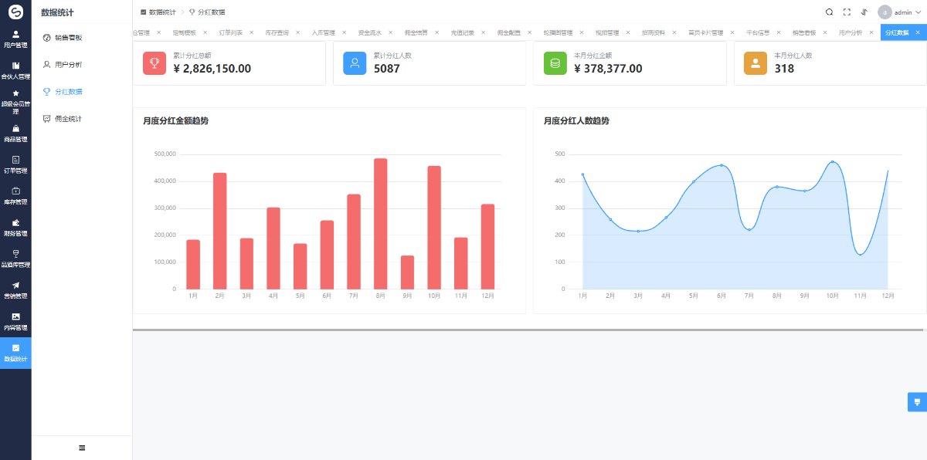Open 财务管理 in the dark sidebar
Screen dimensions: 927x460
click(x=15, y=228)
